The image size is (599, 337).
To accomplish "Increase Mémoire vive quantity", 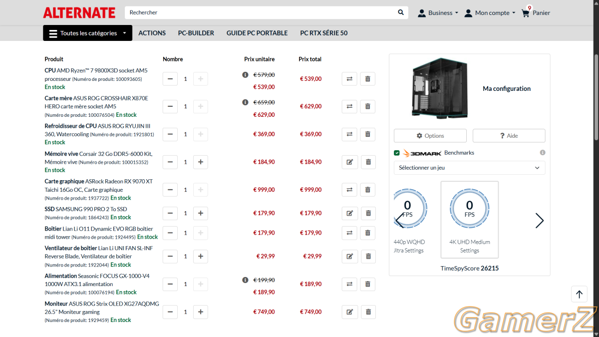I will 201,162.
